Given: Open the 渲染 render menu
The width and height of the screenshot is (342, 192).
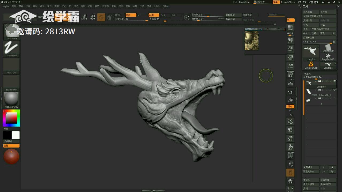Looking at the screenshot, I should coord(114,6).
